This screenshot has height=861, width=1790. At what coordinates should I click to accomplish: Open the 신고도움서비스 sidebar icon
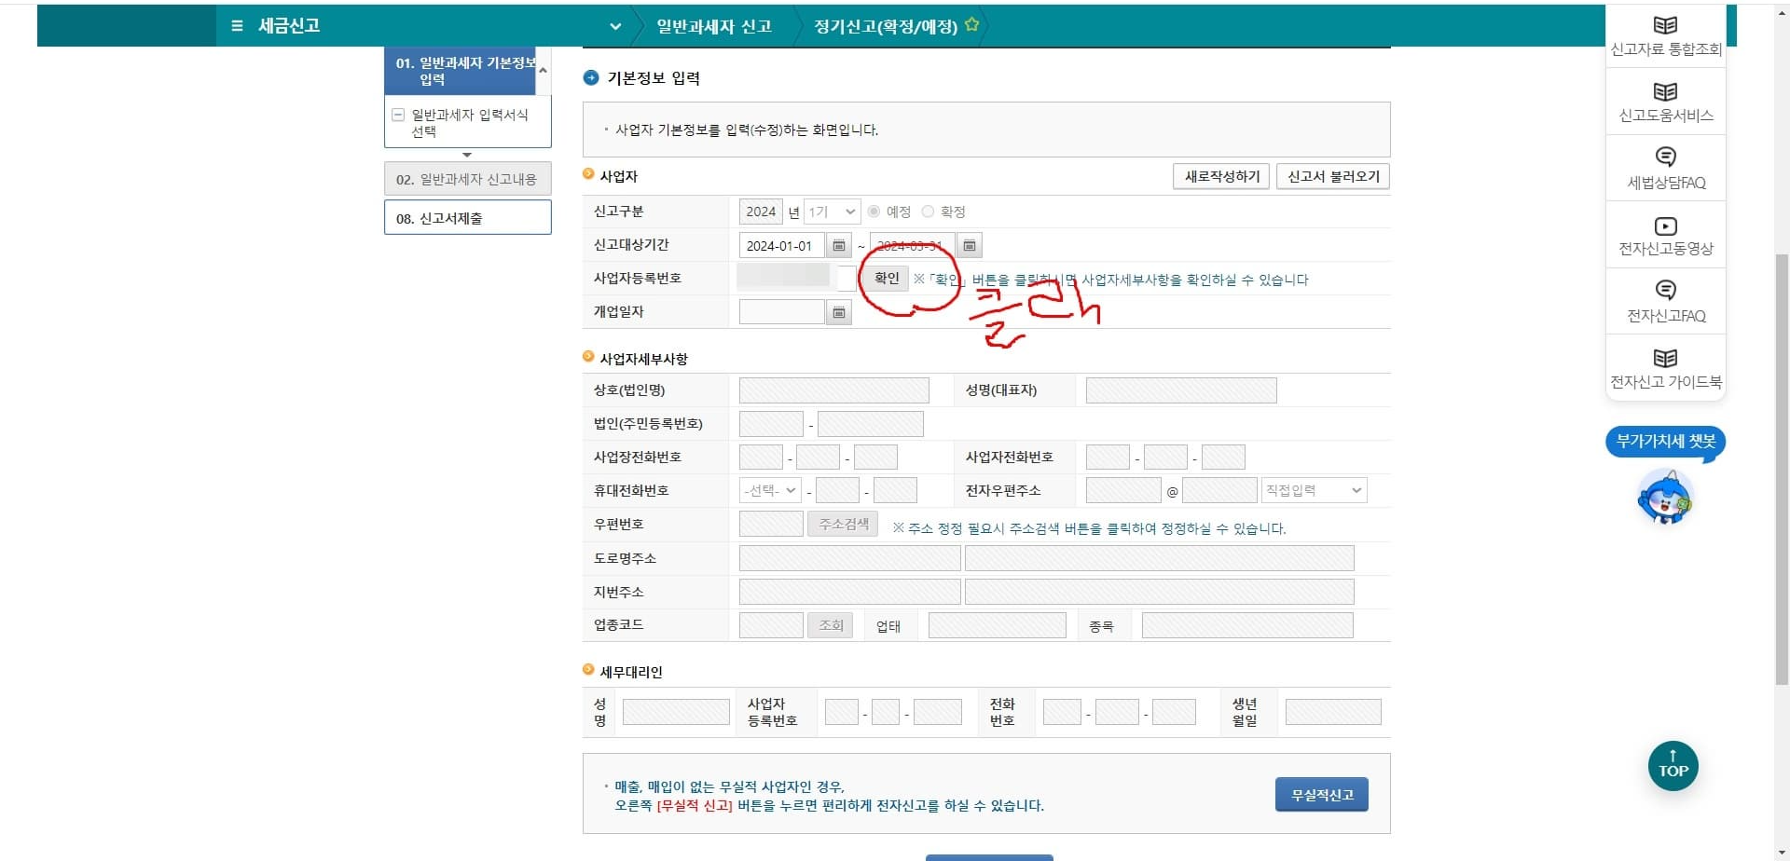click(x=1665, y=101)
